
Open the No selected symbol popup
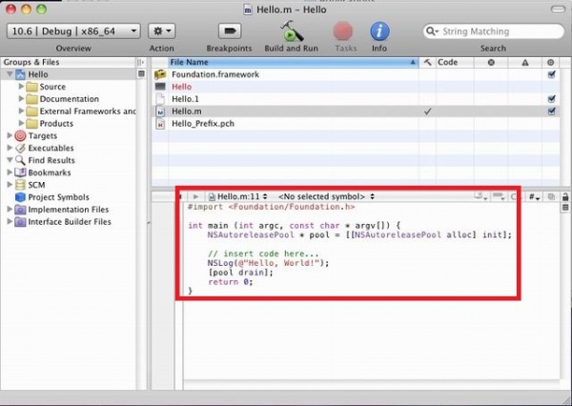pyautogui.click(x=326, y=196)
